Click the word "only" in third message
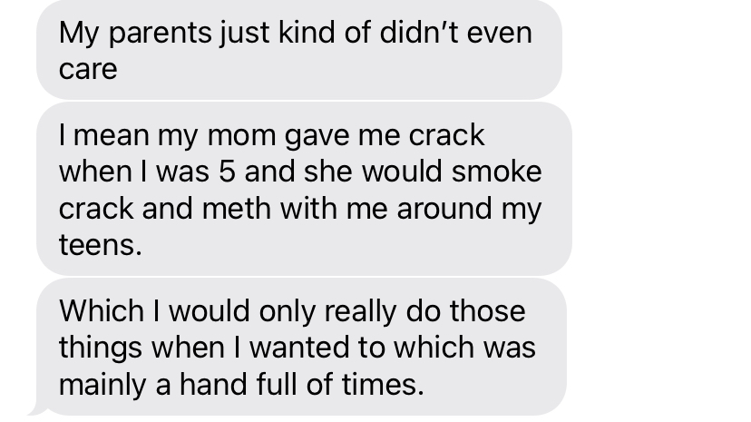Image resolution: width=751 pixels, height=422 pixels. point(287,313)
